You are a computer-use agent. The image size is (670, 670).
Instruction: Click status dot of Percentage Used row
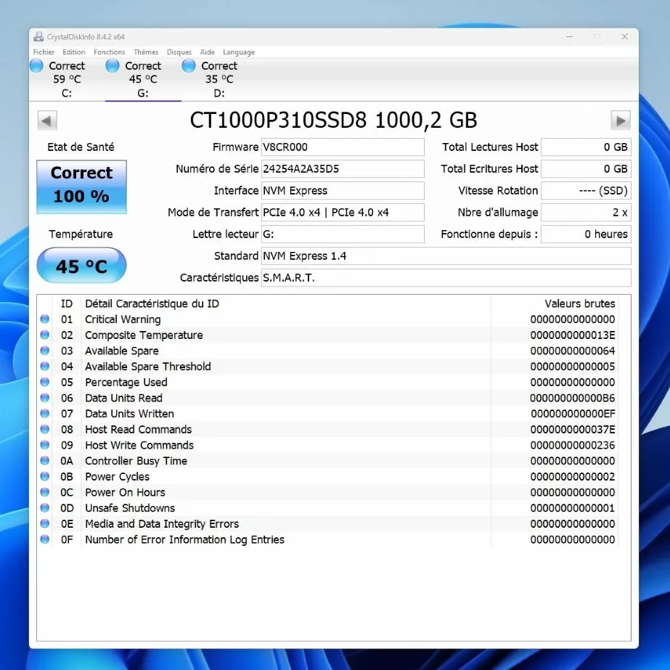45,382
